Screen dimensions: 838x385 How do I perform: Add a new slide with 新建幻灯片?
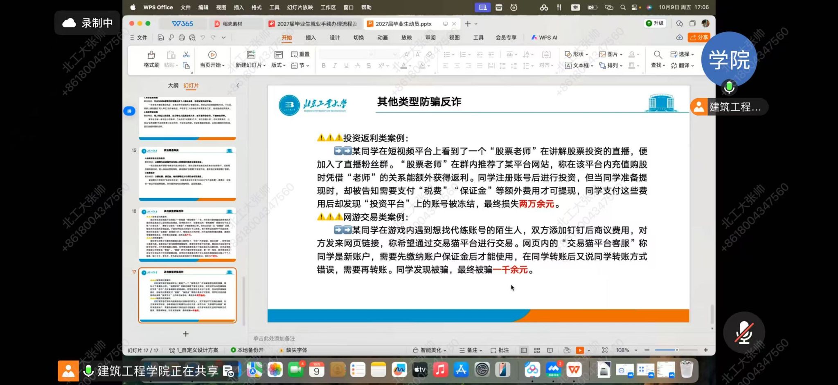tap(250, 59)
